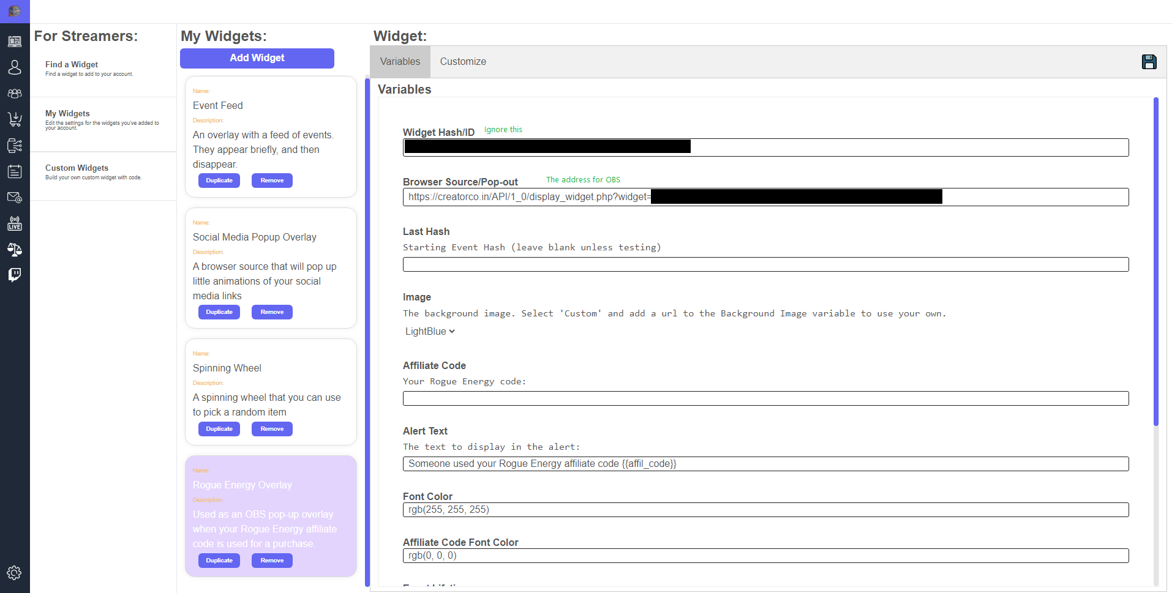
Task: Click the profile avatar in the top-left corner
Action: [x=15, y=11]
